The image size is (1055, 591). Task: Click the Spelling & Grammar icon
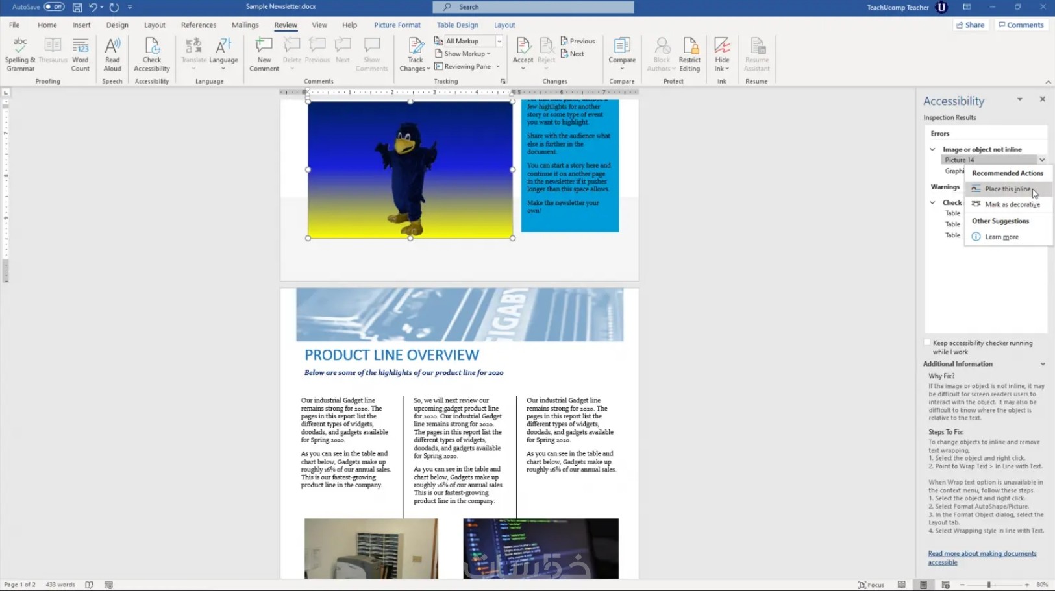tap(20, 54)
